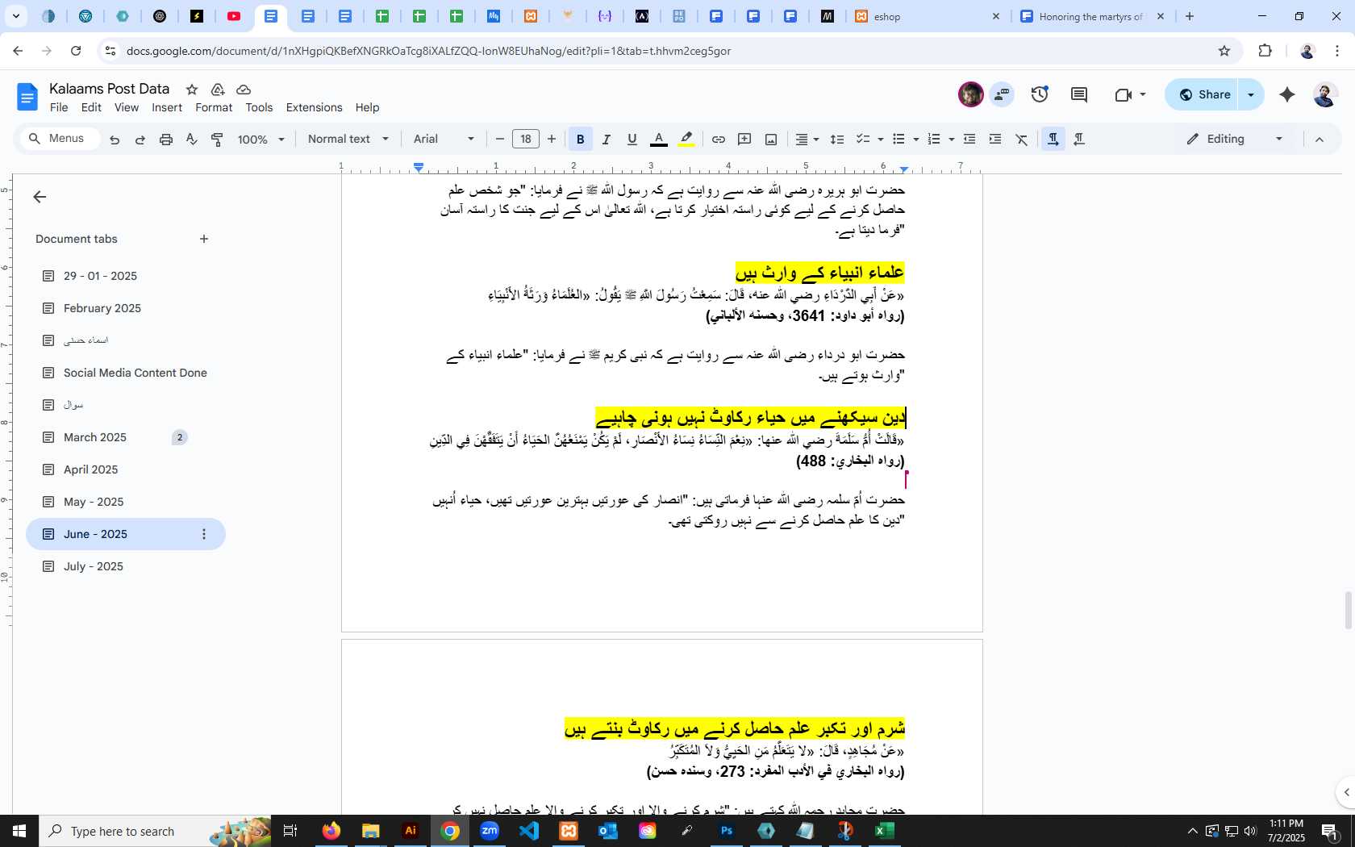Open the Edit menu
The width and height of the screenshot is (1355, 847).
[91, 107]
